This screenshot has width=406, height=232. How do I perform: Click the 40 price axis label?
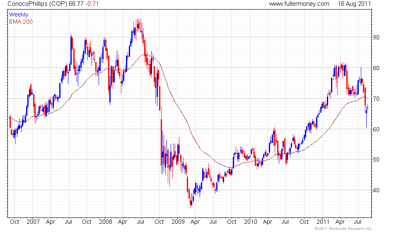pyautogui.click(x=376, y=190)
